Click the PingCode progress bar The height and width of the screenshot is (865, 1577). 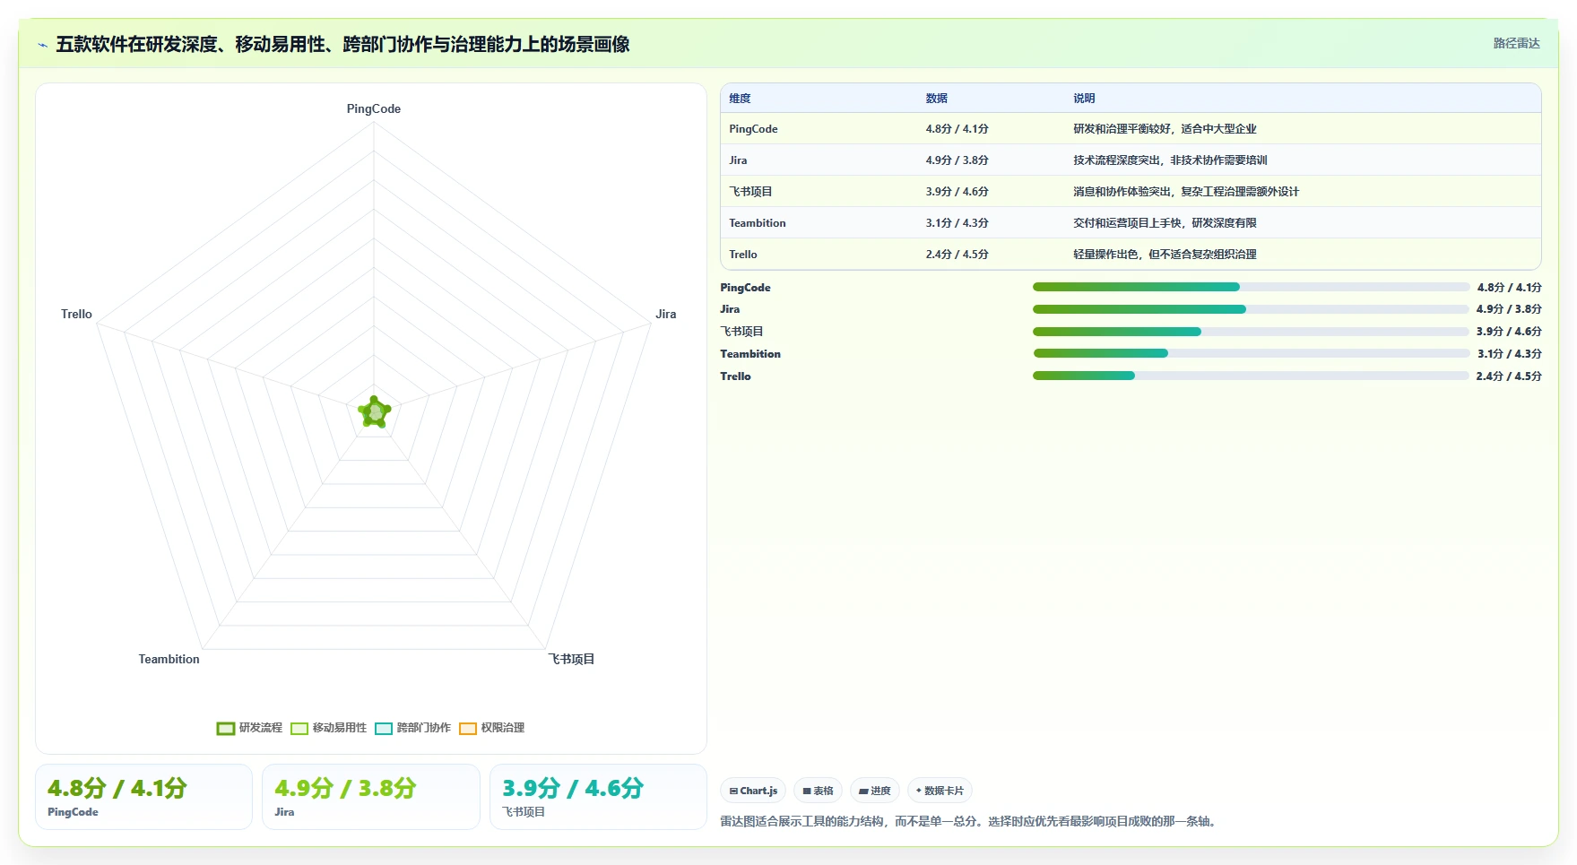1251,287
